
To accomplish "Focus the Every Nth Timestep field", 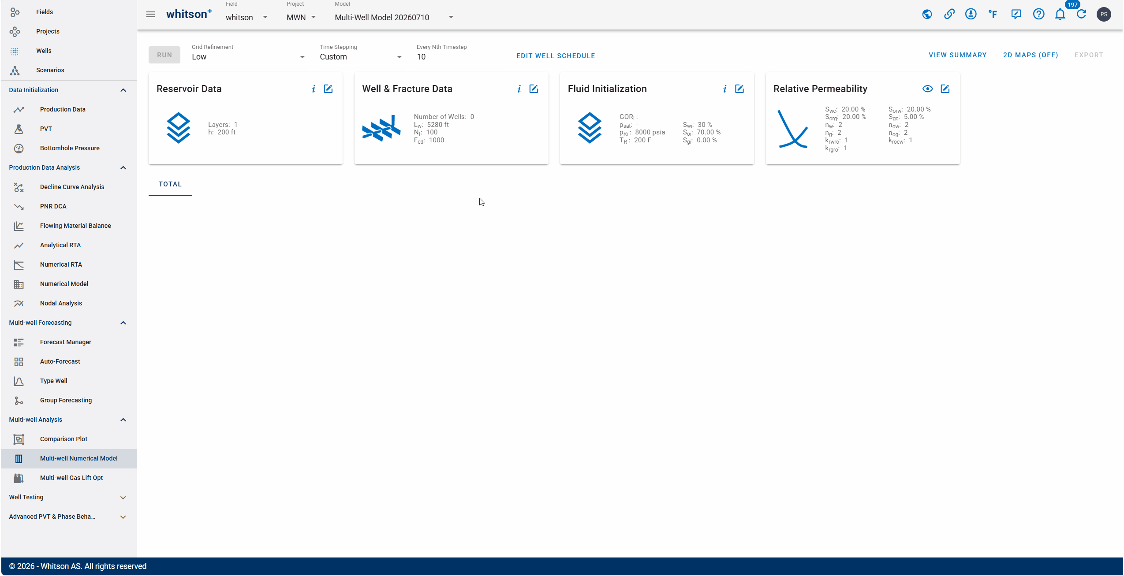I will click(x=459, y=57).
